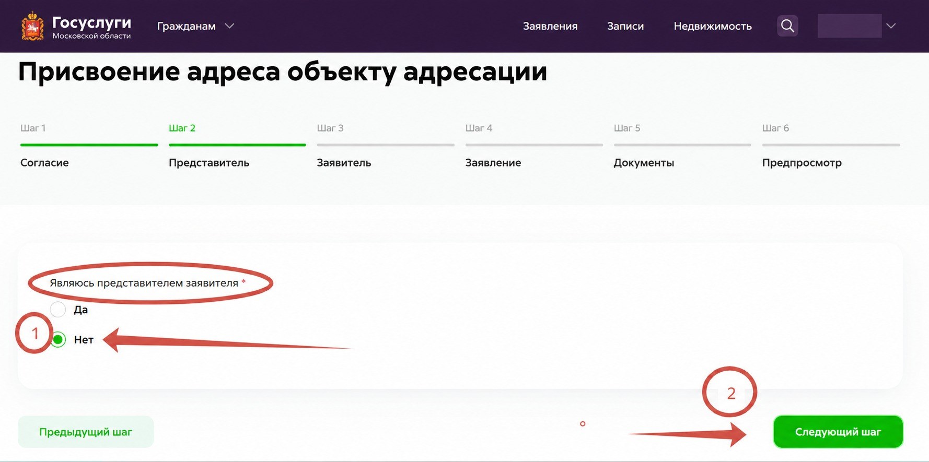The width and height of the screenshot is (929, 462).
Task: Click the Moscow region coat of arms logo
Action: tap(32, 26)
